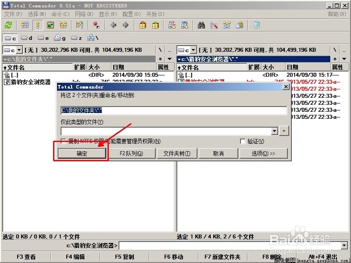Image resolution: width=351 pixels, height=263 pixels.
Task: Open network neighborhood backslash drive icon
Action: [x=93, y=38]
